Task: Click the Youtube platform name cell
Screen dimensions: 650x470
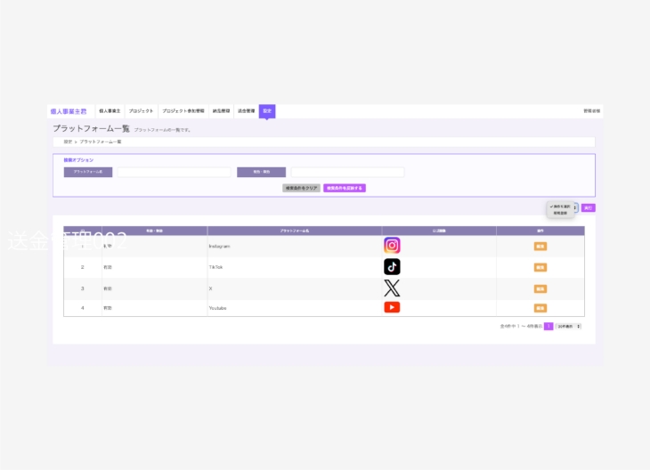Action: (x=295, y=308)
